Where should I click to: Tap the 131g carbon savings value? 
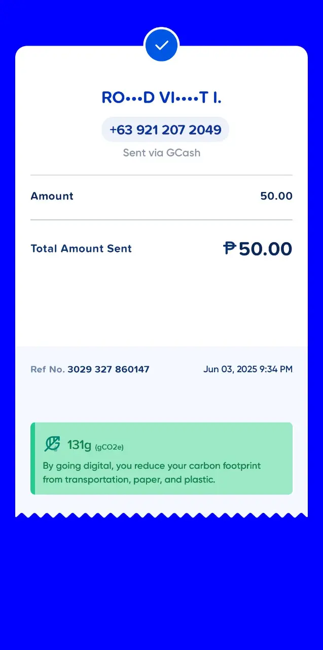[x=79, y=445]
